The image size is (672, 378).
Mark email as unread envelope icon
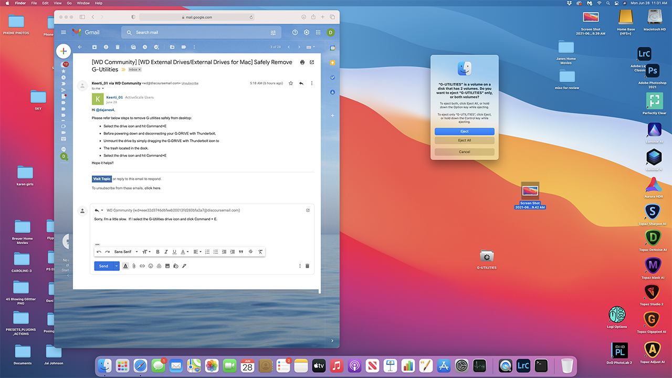pos(133,47)
